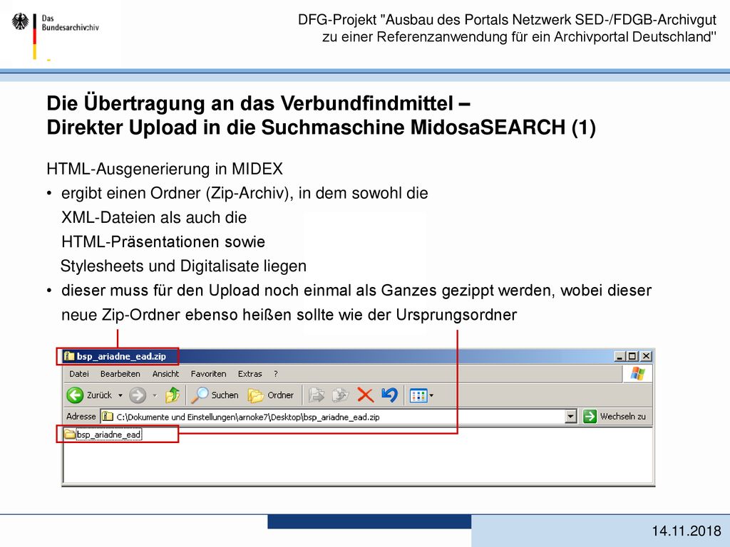730x547 pixels.
Task: Open the Extras menu
Action: pos(250,373)
